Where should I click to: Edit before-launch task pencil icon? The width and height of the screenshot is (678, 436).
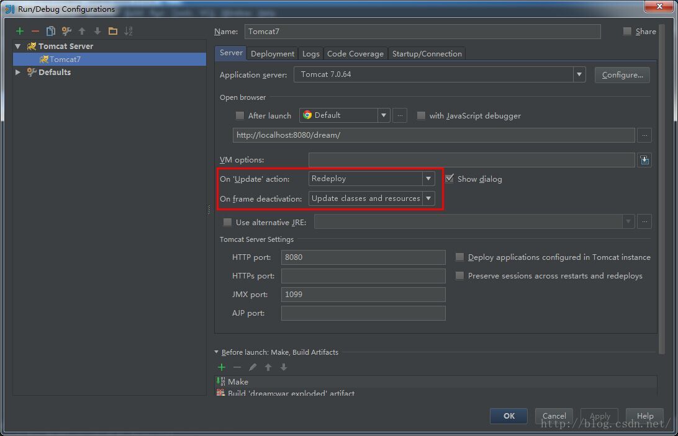(x=253, y=367)
